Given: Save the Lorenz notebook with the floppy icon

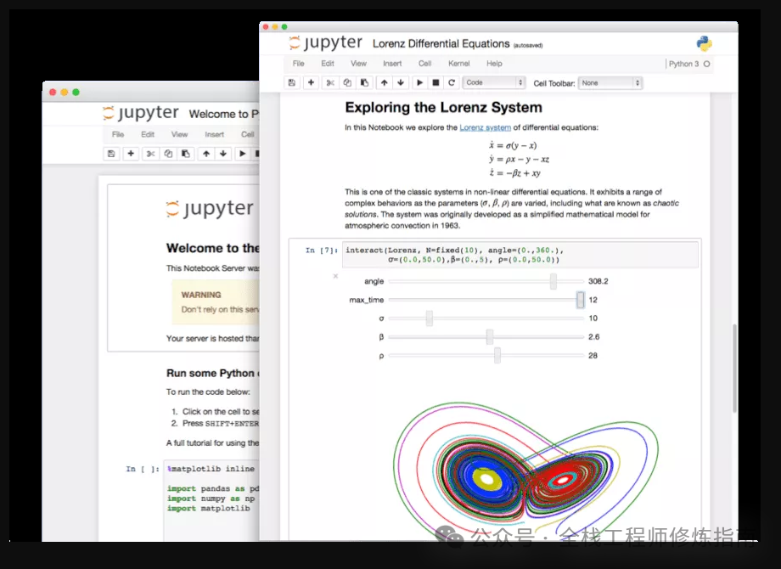Looking at the screenshot, I should [292, 82].
